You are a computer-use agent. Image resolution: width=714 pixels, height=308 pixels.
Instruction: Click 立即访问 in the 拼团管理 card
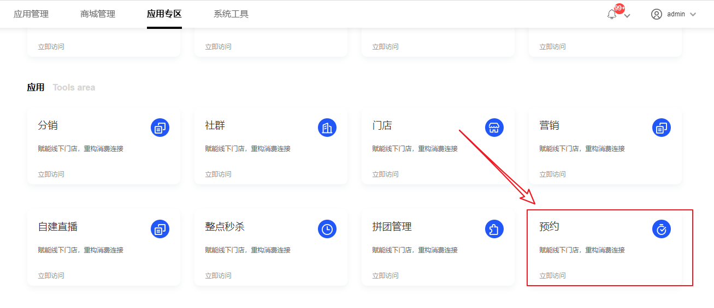(386, 276)
